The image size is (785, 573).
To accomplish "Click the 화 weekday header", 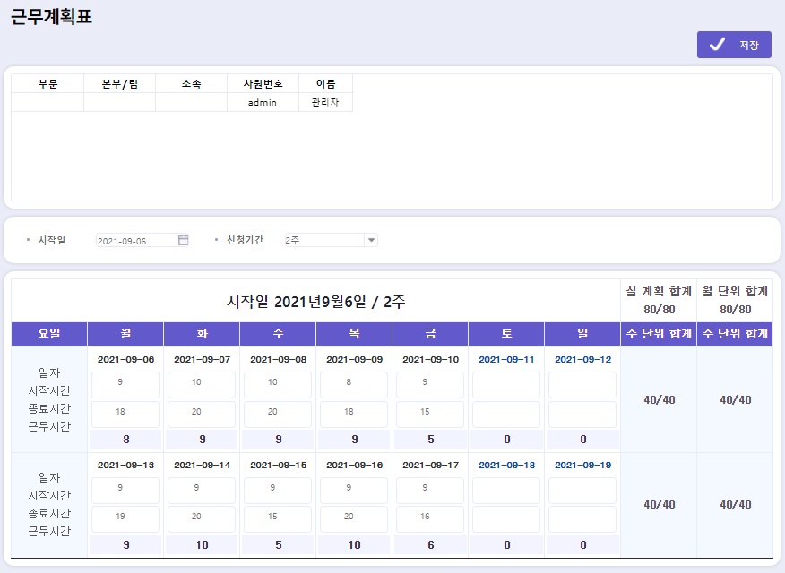I will pyautogui.click(x=202, y=333).
